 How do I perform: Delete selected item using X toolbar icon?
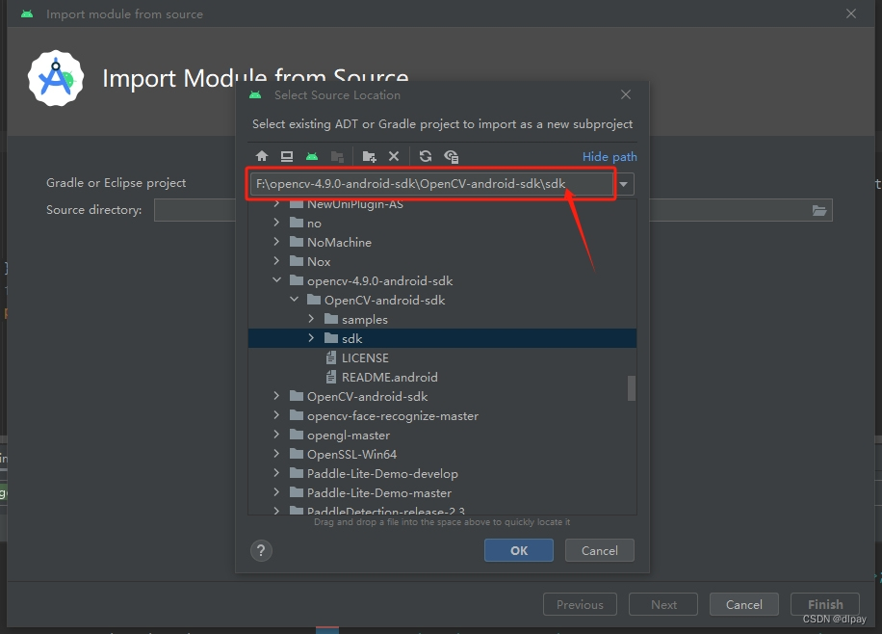[394, 156]
